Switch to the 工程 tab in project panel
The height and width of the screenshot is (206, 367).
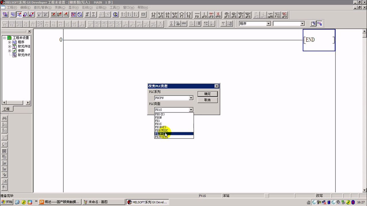click(7, 109)
